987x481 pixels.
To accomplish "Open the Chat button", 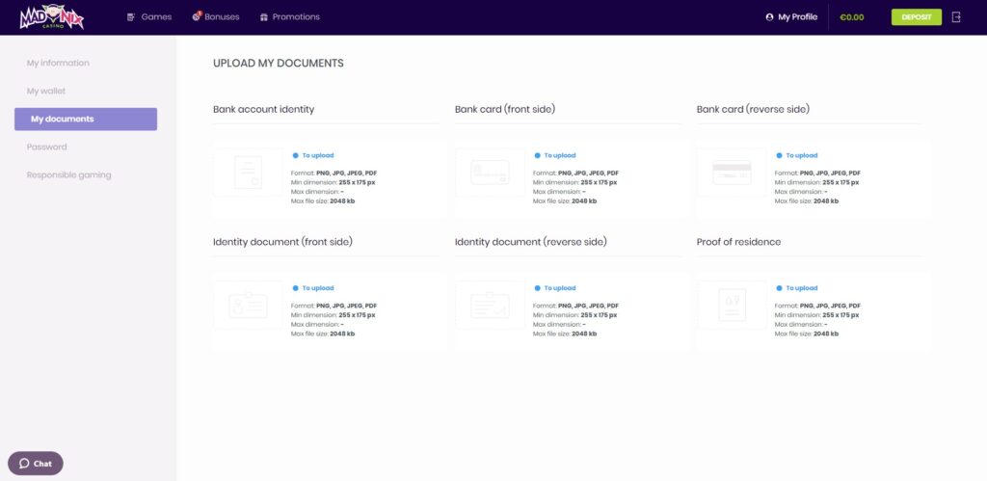I will click(x=36, y=464).
